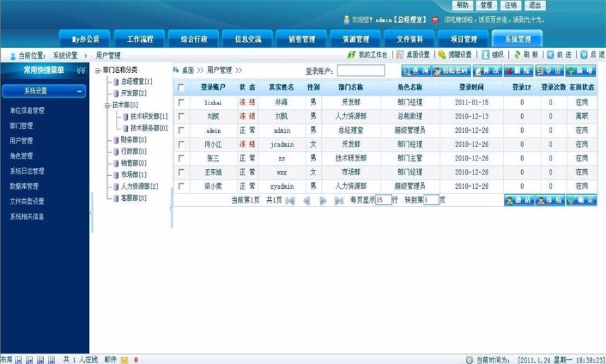Open 数据库管理 in the sidebar
This screenshot has width=606, height=364.
[24, 186]
